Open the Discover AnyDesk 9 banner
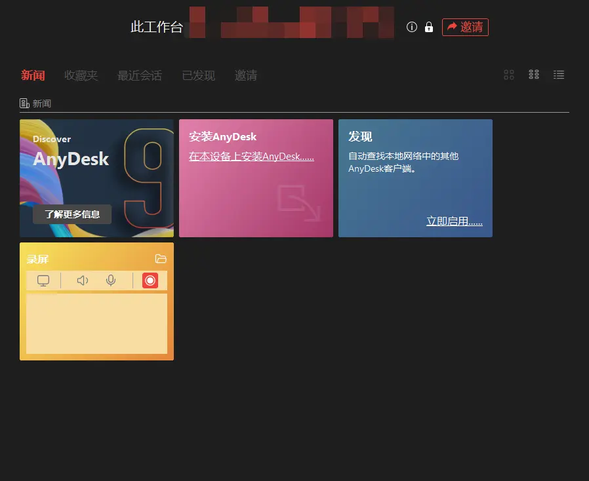 [96, 178]
